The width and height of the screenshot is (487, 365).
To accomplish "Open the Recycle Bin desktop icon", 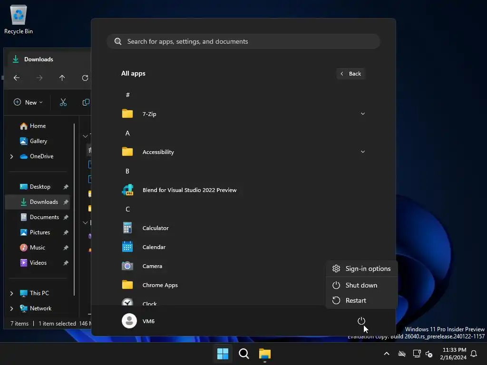I will (x=19, y=19).
